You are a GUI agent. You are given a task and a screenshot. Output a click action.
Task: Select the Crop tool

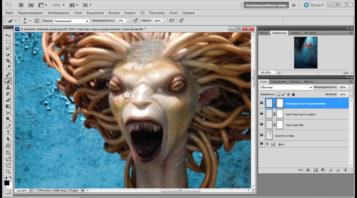click(8, 61)
